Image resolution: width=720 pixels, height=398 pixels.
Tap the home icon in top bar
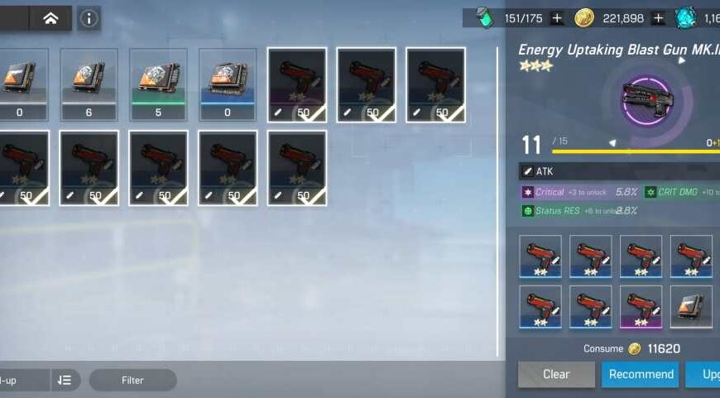[50, 18]
